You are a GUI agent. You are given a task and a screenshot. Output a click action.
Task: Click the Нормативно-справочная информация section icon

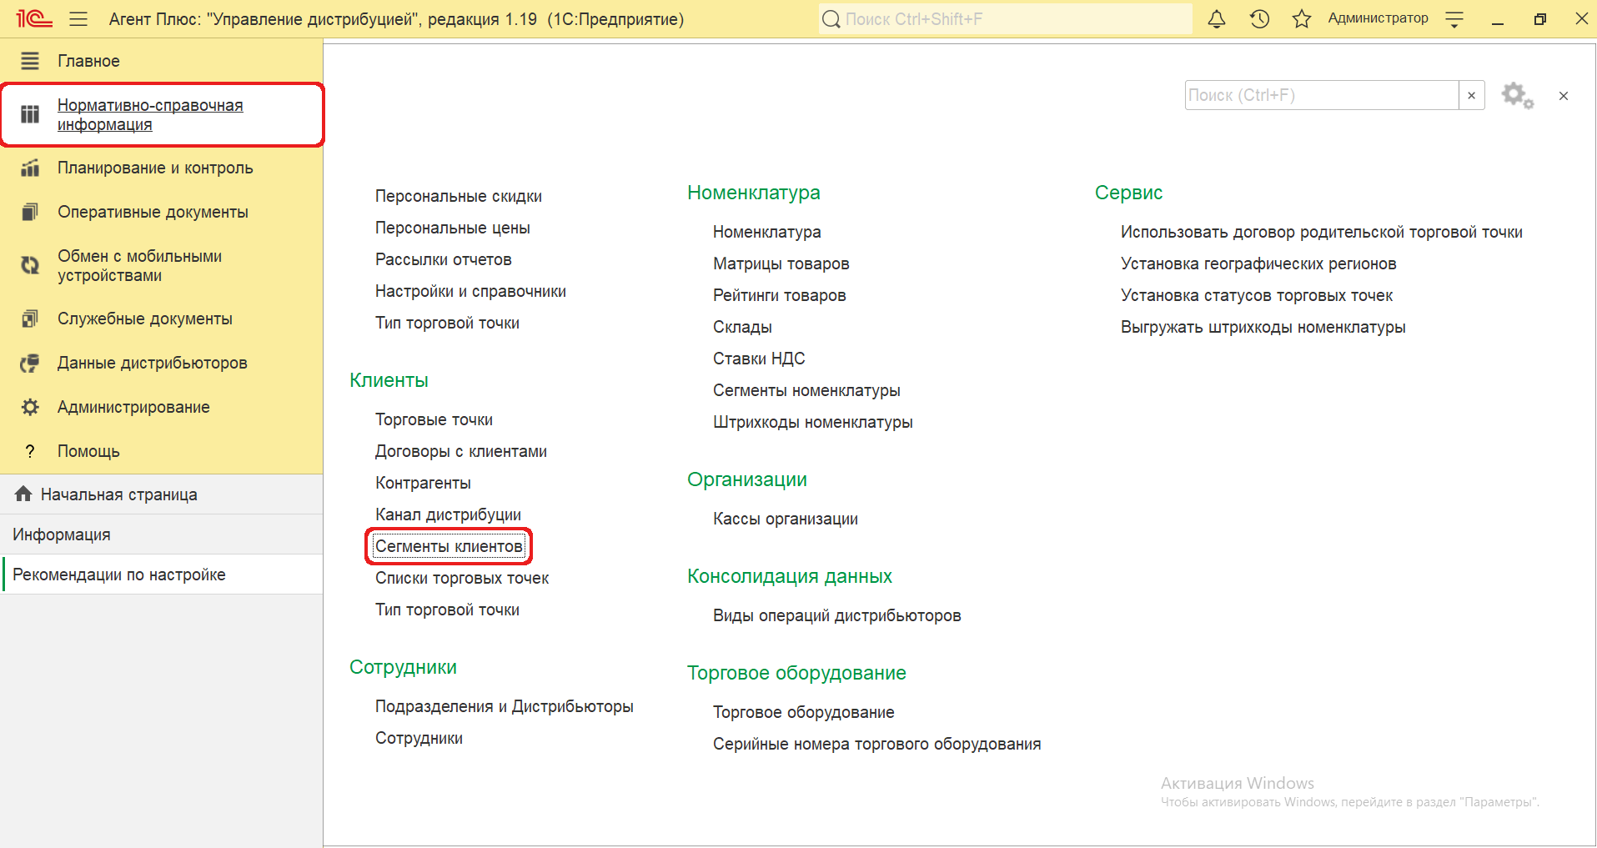click(30, 114)
